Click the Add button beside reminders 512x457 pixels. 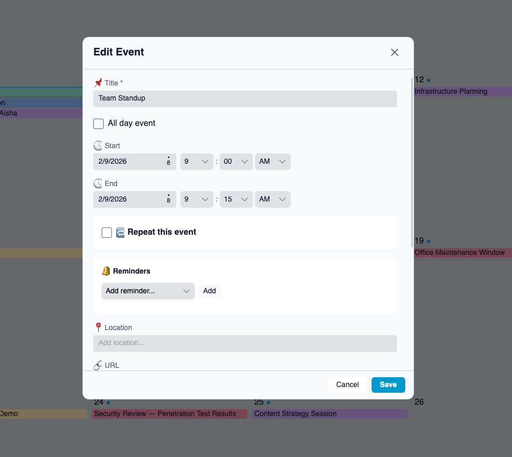click(209, 291)
